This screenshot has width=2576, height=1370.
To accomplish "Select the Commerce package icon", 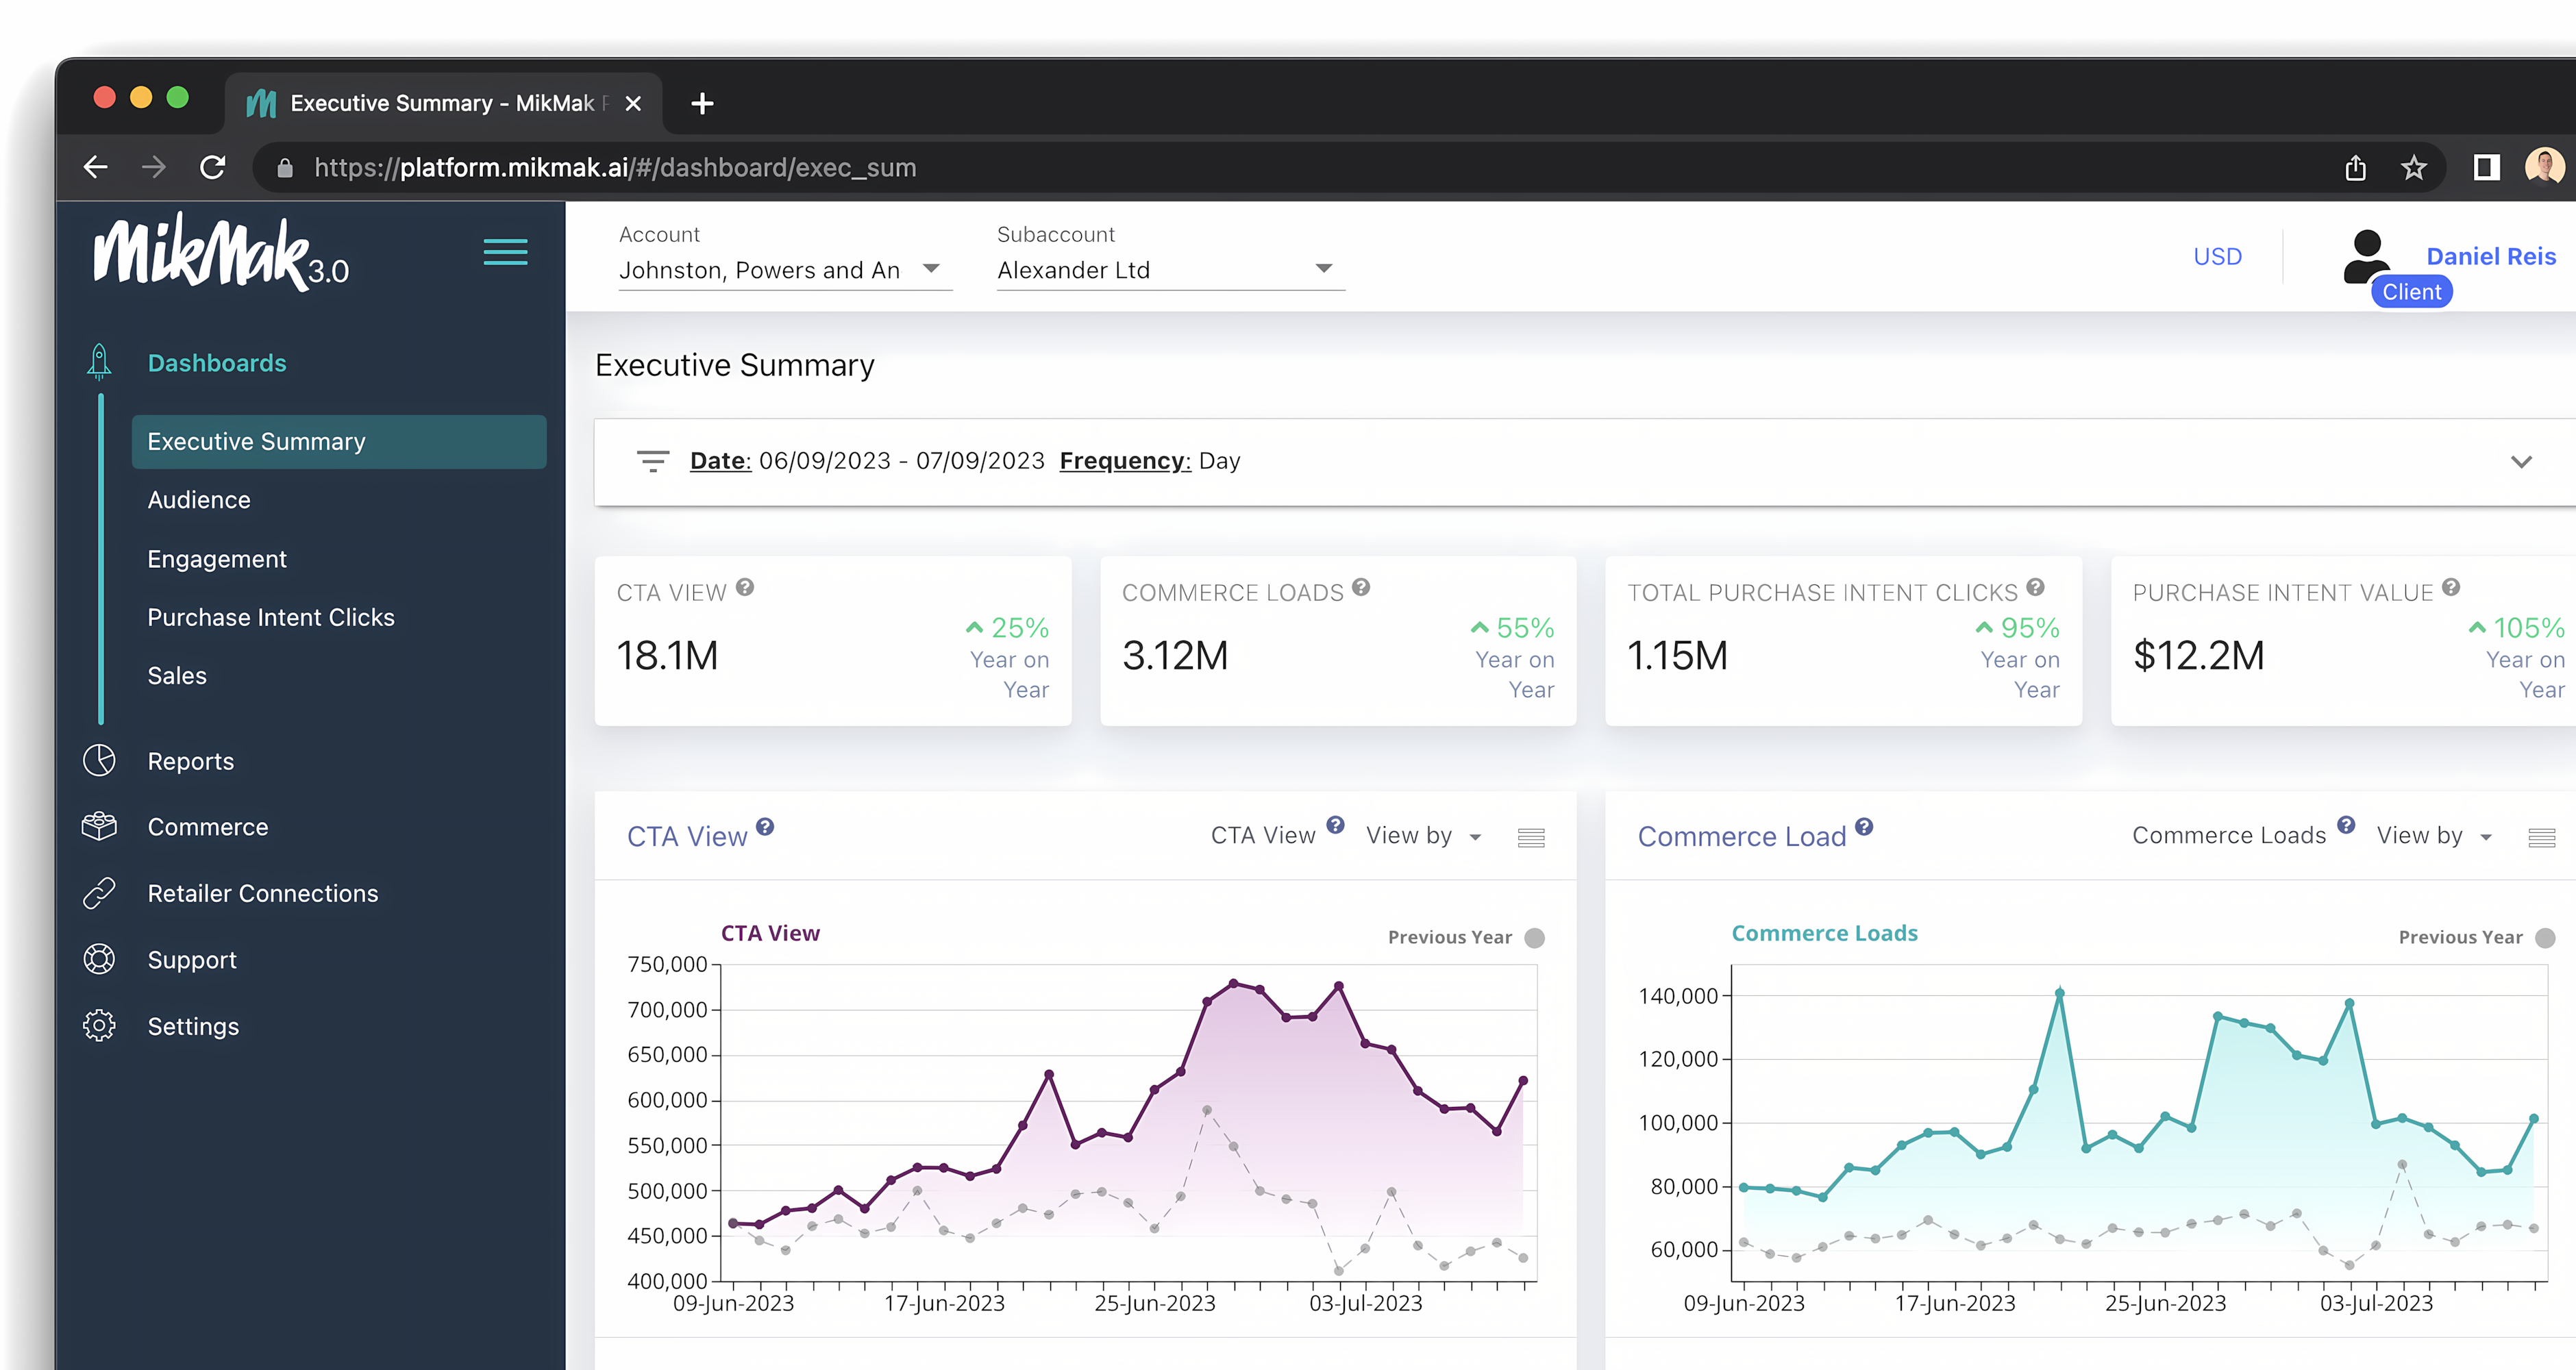I will pyautogui.click(x=98, y=826).
